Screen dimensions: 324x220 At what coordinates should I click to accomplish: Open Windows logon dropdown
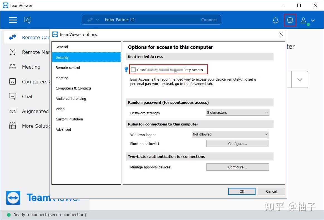pyautogui.click(x=230, y=134)
